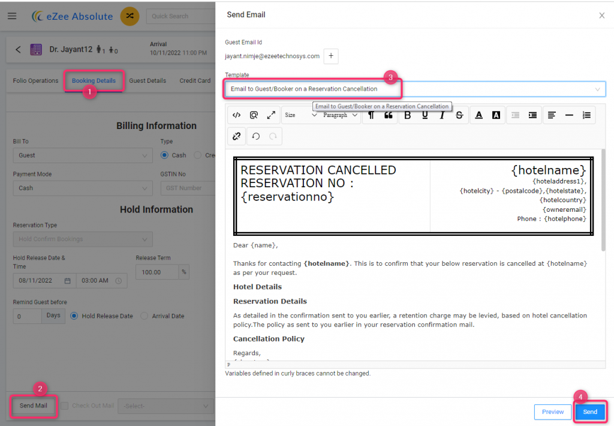
Task: Click the yellow shuffle switch icon
Action: click(x=130, y=16)
